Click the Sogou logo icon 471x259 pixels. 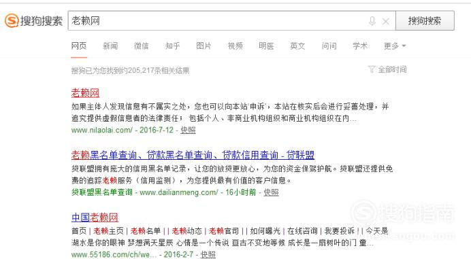click(x=12, y=20)
